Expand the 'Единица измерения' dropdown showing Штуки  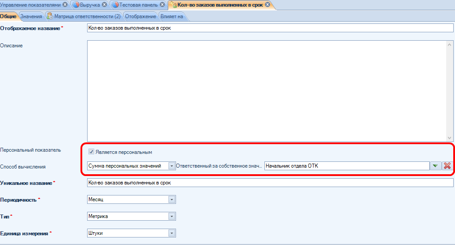(172, 233)
